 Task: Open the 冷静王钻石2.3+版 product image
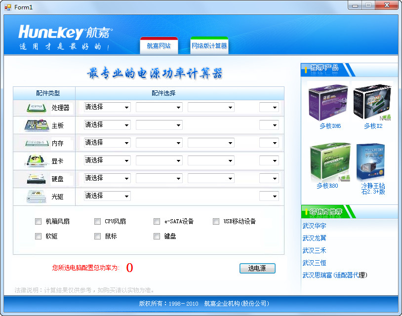pos(371,162)
